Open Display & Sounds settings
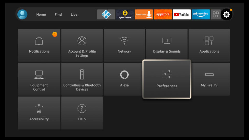Viewport: 249px width, 140px height. coord(167,44)
